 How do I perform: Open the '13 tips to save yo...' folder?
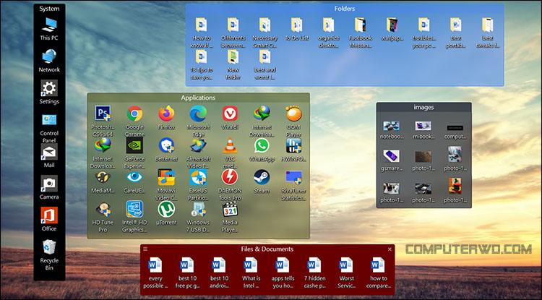(202, 56)
